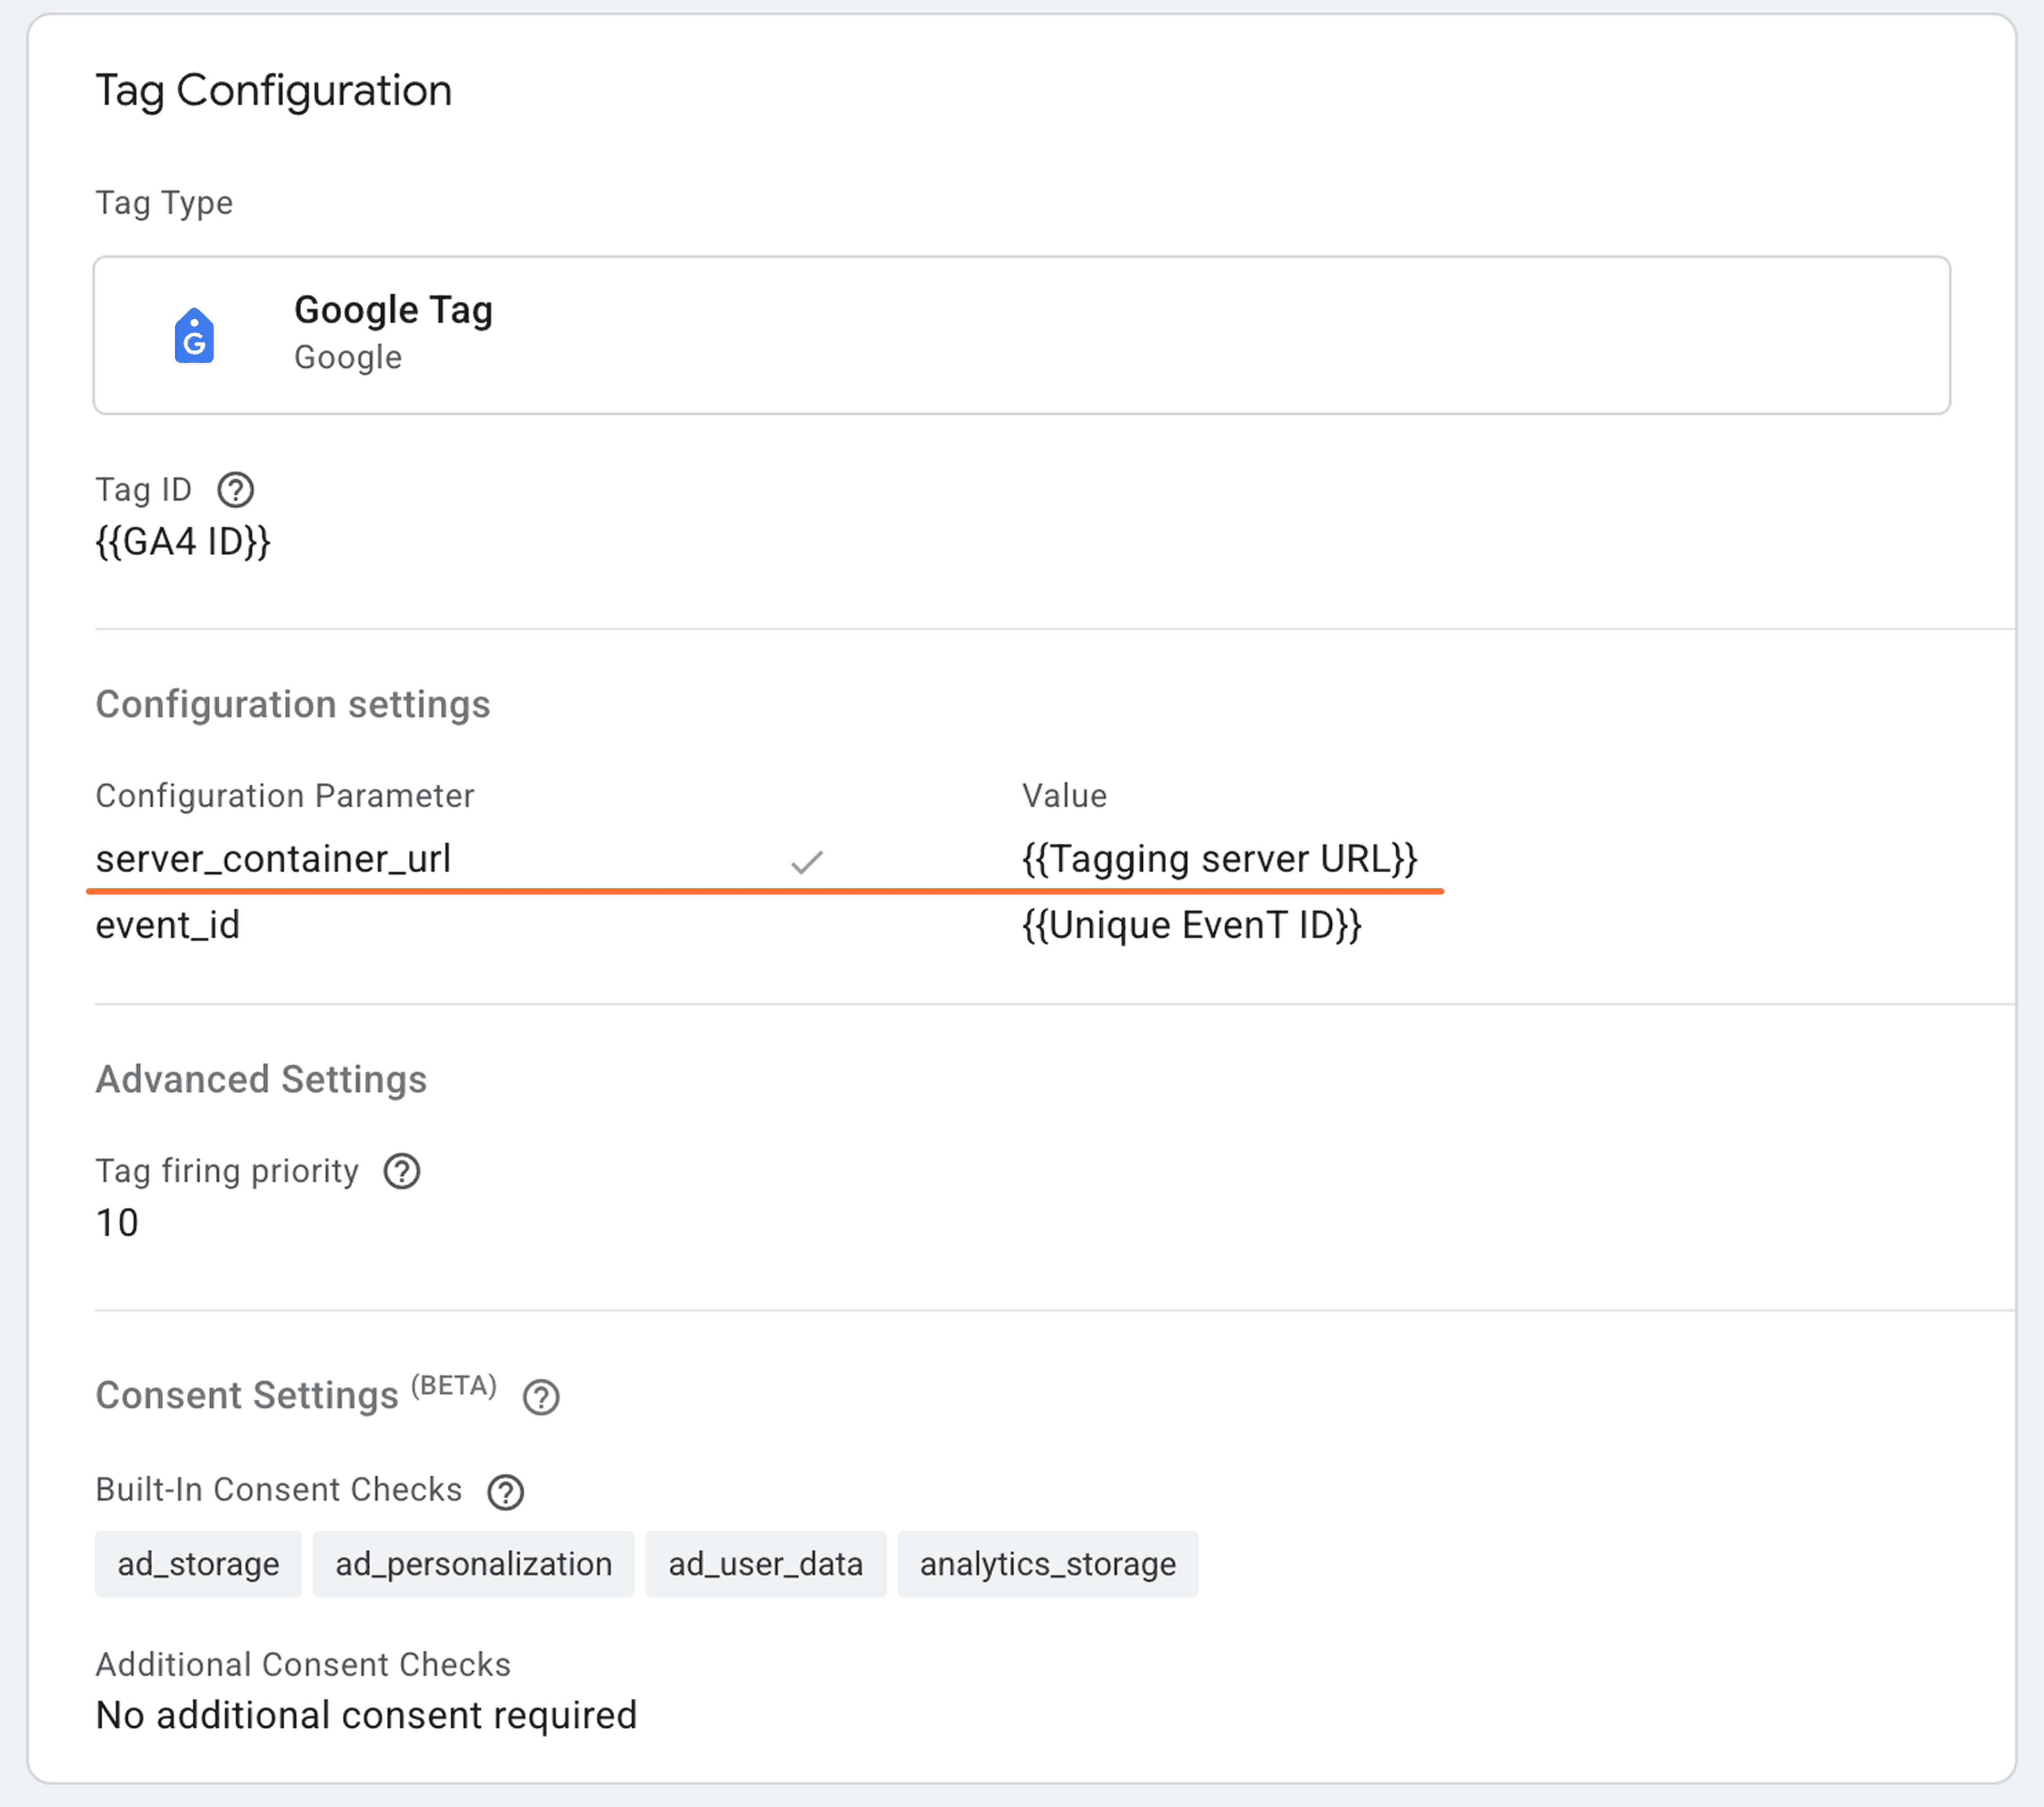Open the Tag firing priority help tooltip
This screenshot has width=2044, height=1807.
point(401,1171)
